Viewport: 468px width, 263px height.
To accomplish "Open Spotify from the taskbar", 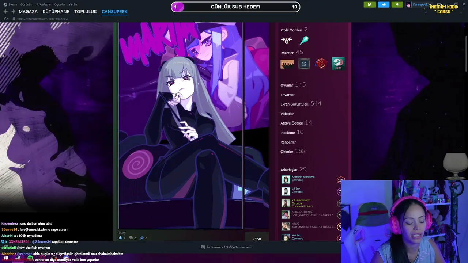I will [30, 259].
